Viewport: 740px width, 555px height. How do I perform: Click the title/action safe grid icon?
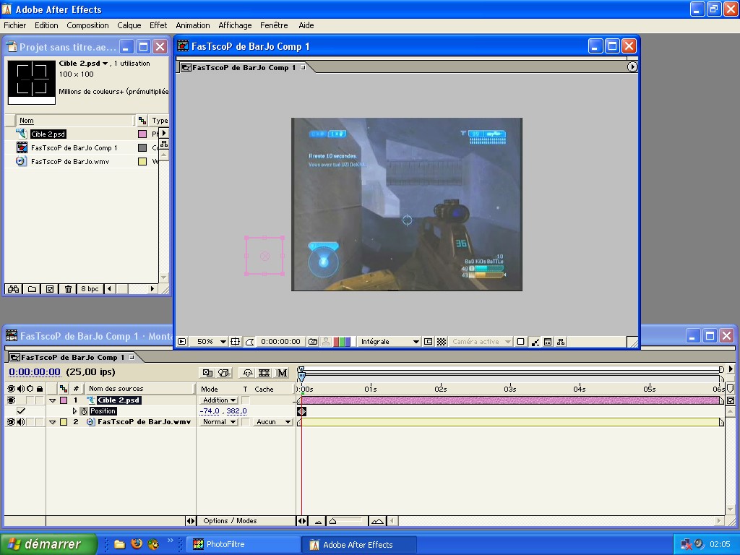235,342
